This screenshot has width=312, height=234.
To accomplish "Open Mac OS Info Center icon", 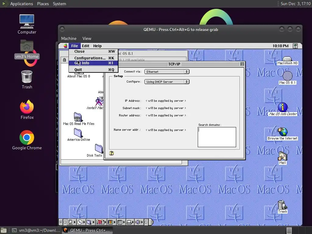I will pos(283,109).
